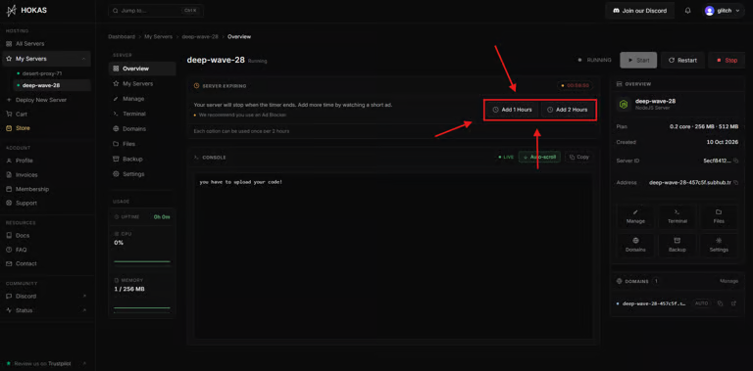Click Add 1 Hours button
Image resolution: width=753 pixels, height=371 pixels.
(x=513, y=110)
